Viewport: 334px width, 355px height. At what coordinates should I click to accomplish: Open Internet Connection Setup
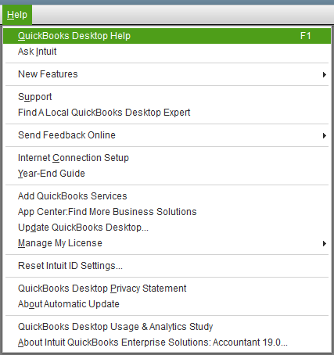(167, 158)
